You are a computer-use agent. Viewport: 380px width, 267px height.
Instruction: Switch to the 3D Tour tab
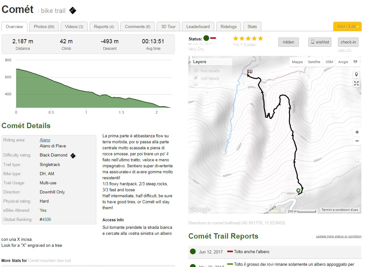[168, 27]
